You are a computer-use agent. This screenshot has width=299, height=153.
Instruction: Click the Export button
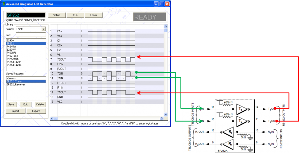36,111
